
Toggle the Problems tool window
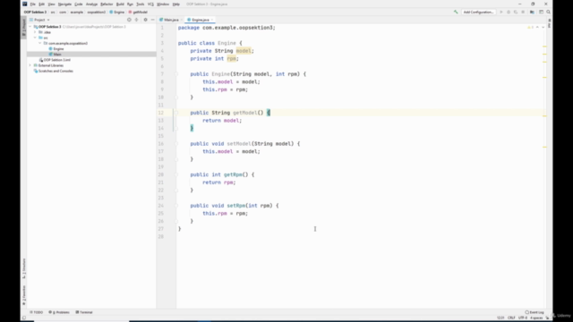[x=59, y=312]
